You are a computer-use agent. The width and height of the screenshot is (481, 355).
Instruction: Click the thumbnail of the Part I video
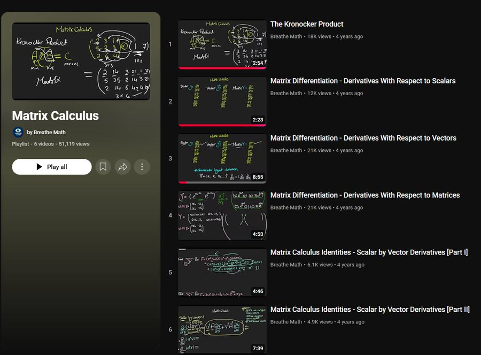pos(222,273)
